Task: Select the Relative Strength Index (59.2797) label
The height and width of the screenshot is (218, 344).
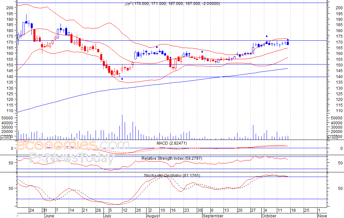Action: click(172, 158)
